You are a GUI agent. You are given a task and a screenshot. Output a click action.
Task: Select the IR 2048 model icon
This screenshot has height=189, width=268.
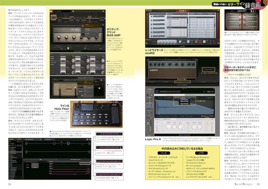point(35,165)
